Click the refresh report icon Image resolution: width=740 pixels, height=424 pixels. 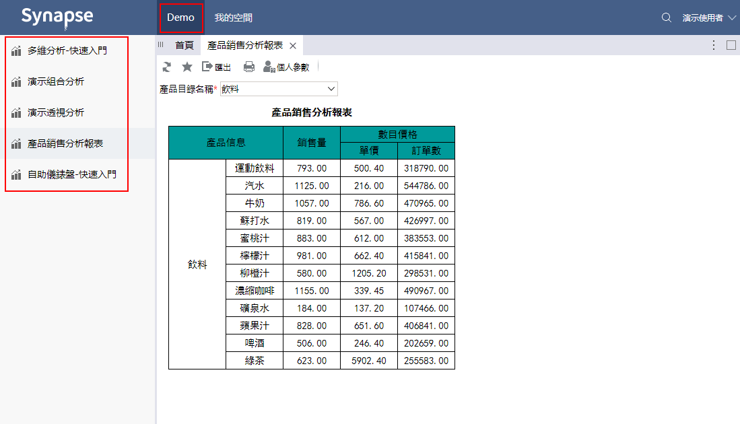pyautogui.click(x=167, y=67)
